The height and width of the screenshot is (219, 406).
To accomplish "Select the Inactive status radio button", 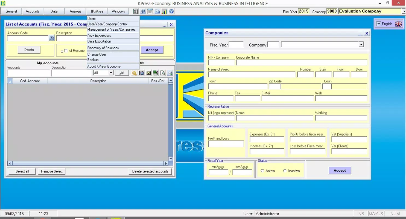I will [x=285, y=171].
